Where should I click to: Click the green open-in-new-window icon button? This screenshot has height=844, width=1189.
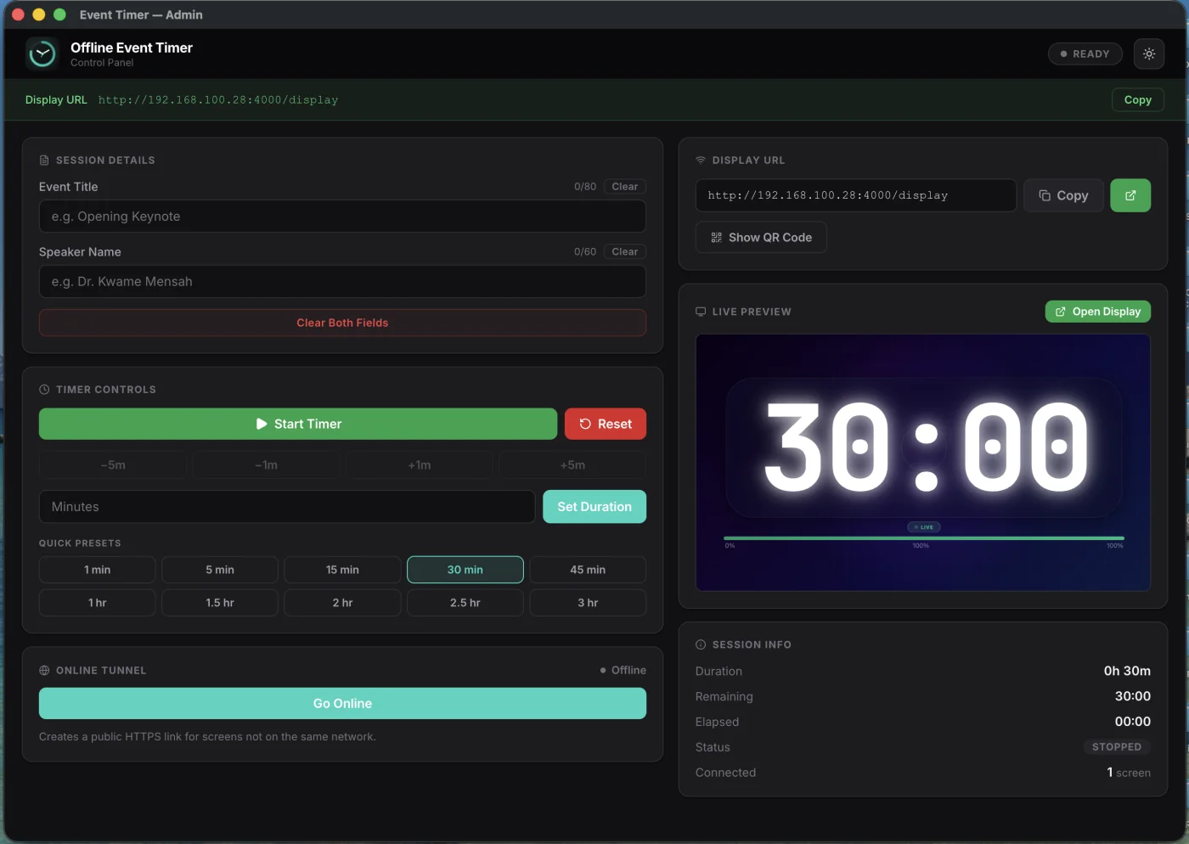point(1130,195)
